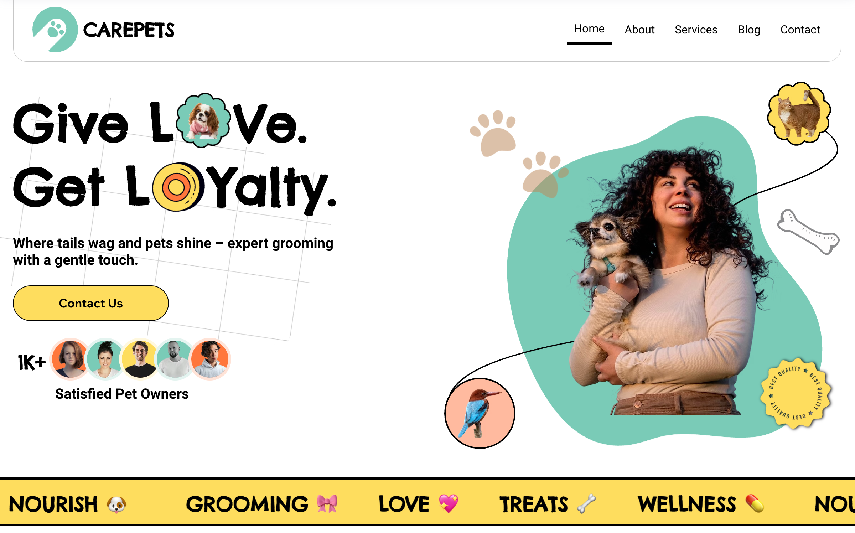This screenshot has width=855, height=533.
Task: Select the red-haired woman avatar
Action: pyautogui.click(x=70, y=359)
